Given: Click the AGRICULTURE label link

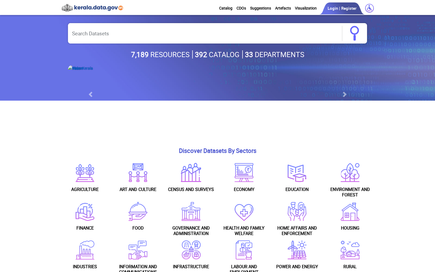Looking at the screenshot, I should pos(85,189).
